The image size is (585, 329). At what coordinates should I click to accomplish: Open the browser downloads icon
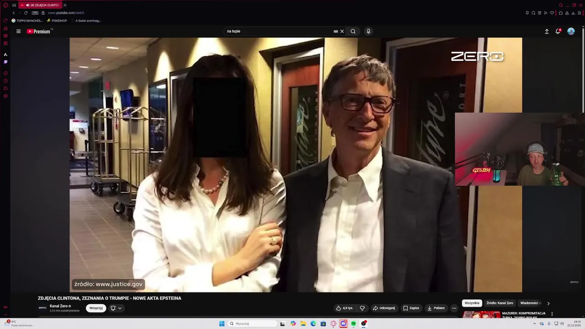(573, 13)
